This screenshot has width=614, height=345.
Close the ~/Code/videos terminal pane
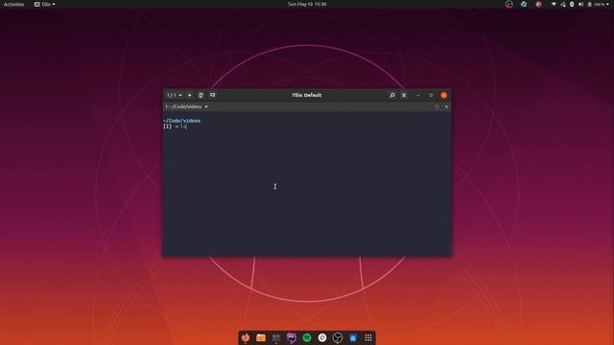[446, 106]
